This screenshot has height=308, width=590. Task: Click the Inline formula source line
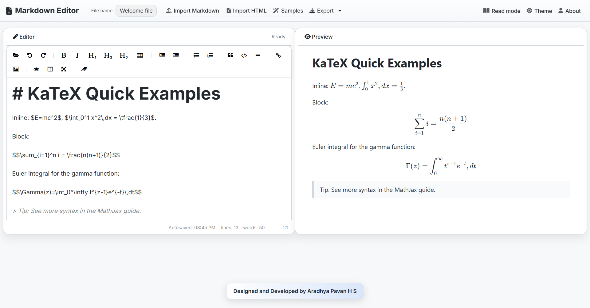click(84, 118)
